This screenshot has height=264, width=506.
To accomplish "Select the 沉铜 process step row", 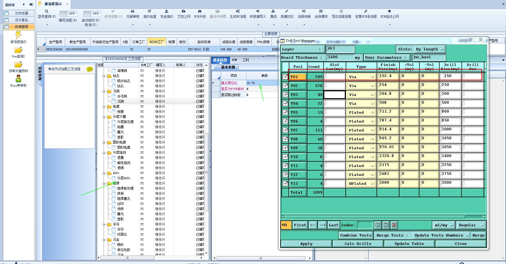I will coord(120,102).
